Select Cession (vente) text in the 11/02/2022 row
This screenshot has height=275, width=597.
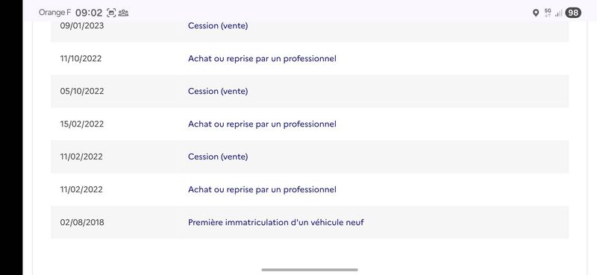[218, 157]
